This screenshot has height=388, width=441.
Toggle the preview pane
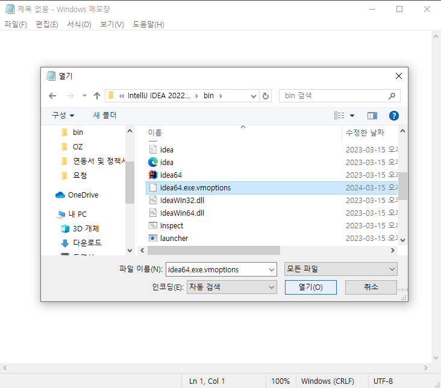(372, 116)
